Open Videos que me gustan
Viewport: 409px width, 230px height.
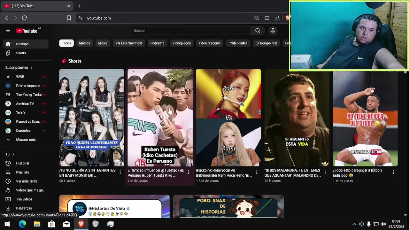point(25,190)
